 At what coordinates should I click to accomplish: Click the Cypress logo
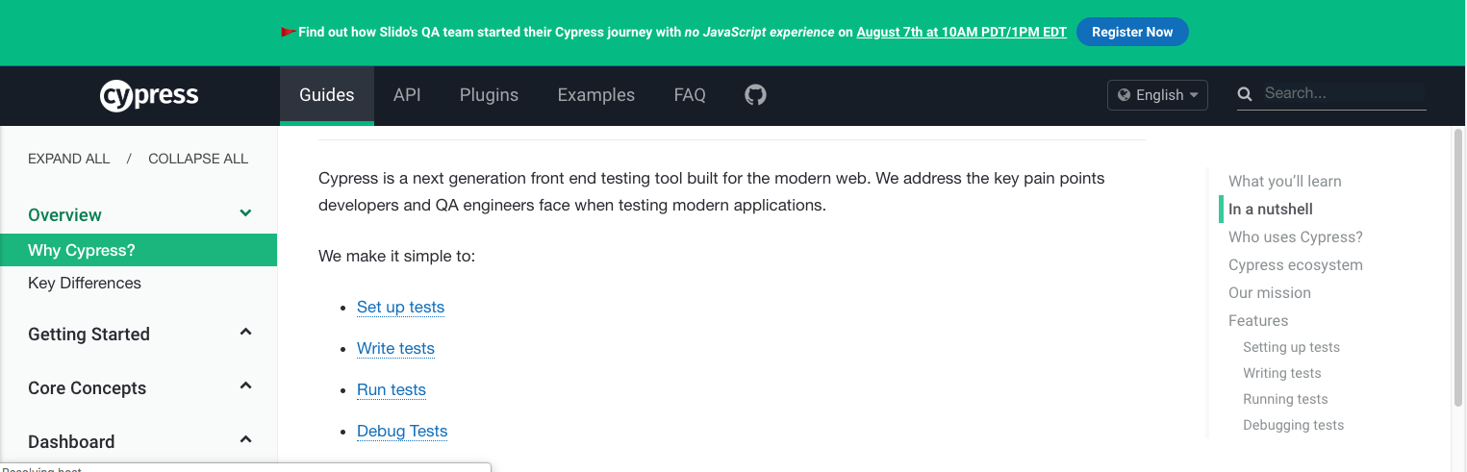point(149,95)
